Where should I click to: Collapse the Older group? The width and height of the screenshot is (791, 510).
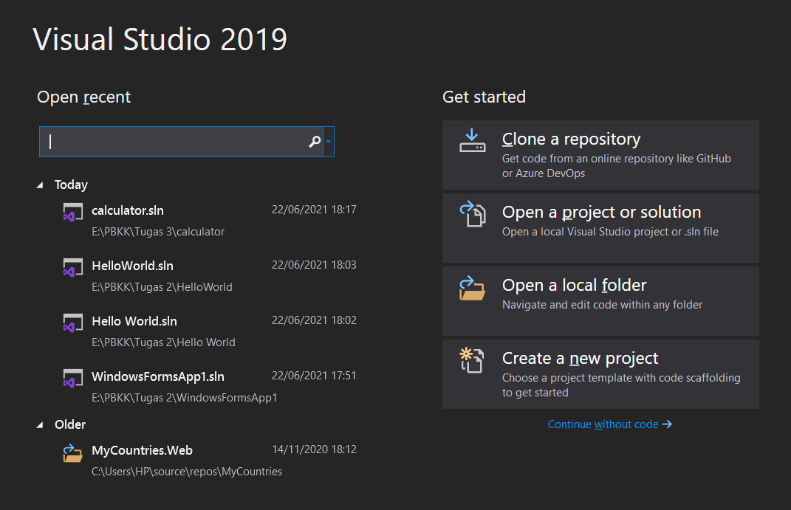tap(40, 425)
